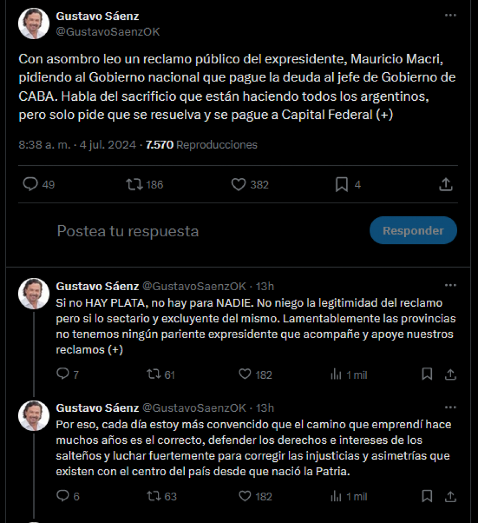
Task: Repost the Por eso reply with 63 reposts
Action: tap(154, 495)
